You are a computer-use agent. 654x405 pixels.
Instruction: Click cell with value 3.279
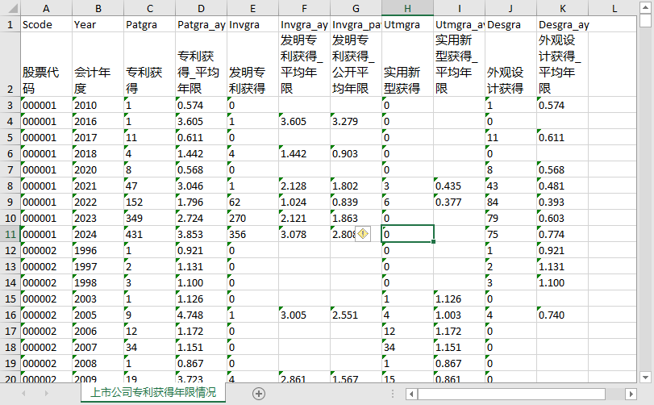(356, 121)
